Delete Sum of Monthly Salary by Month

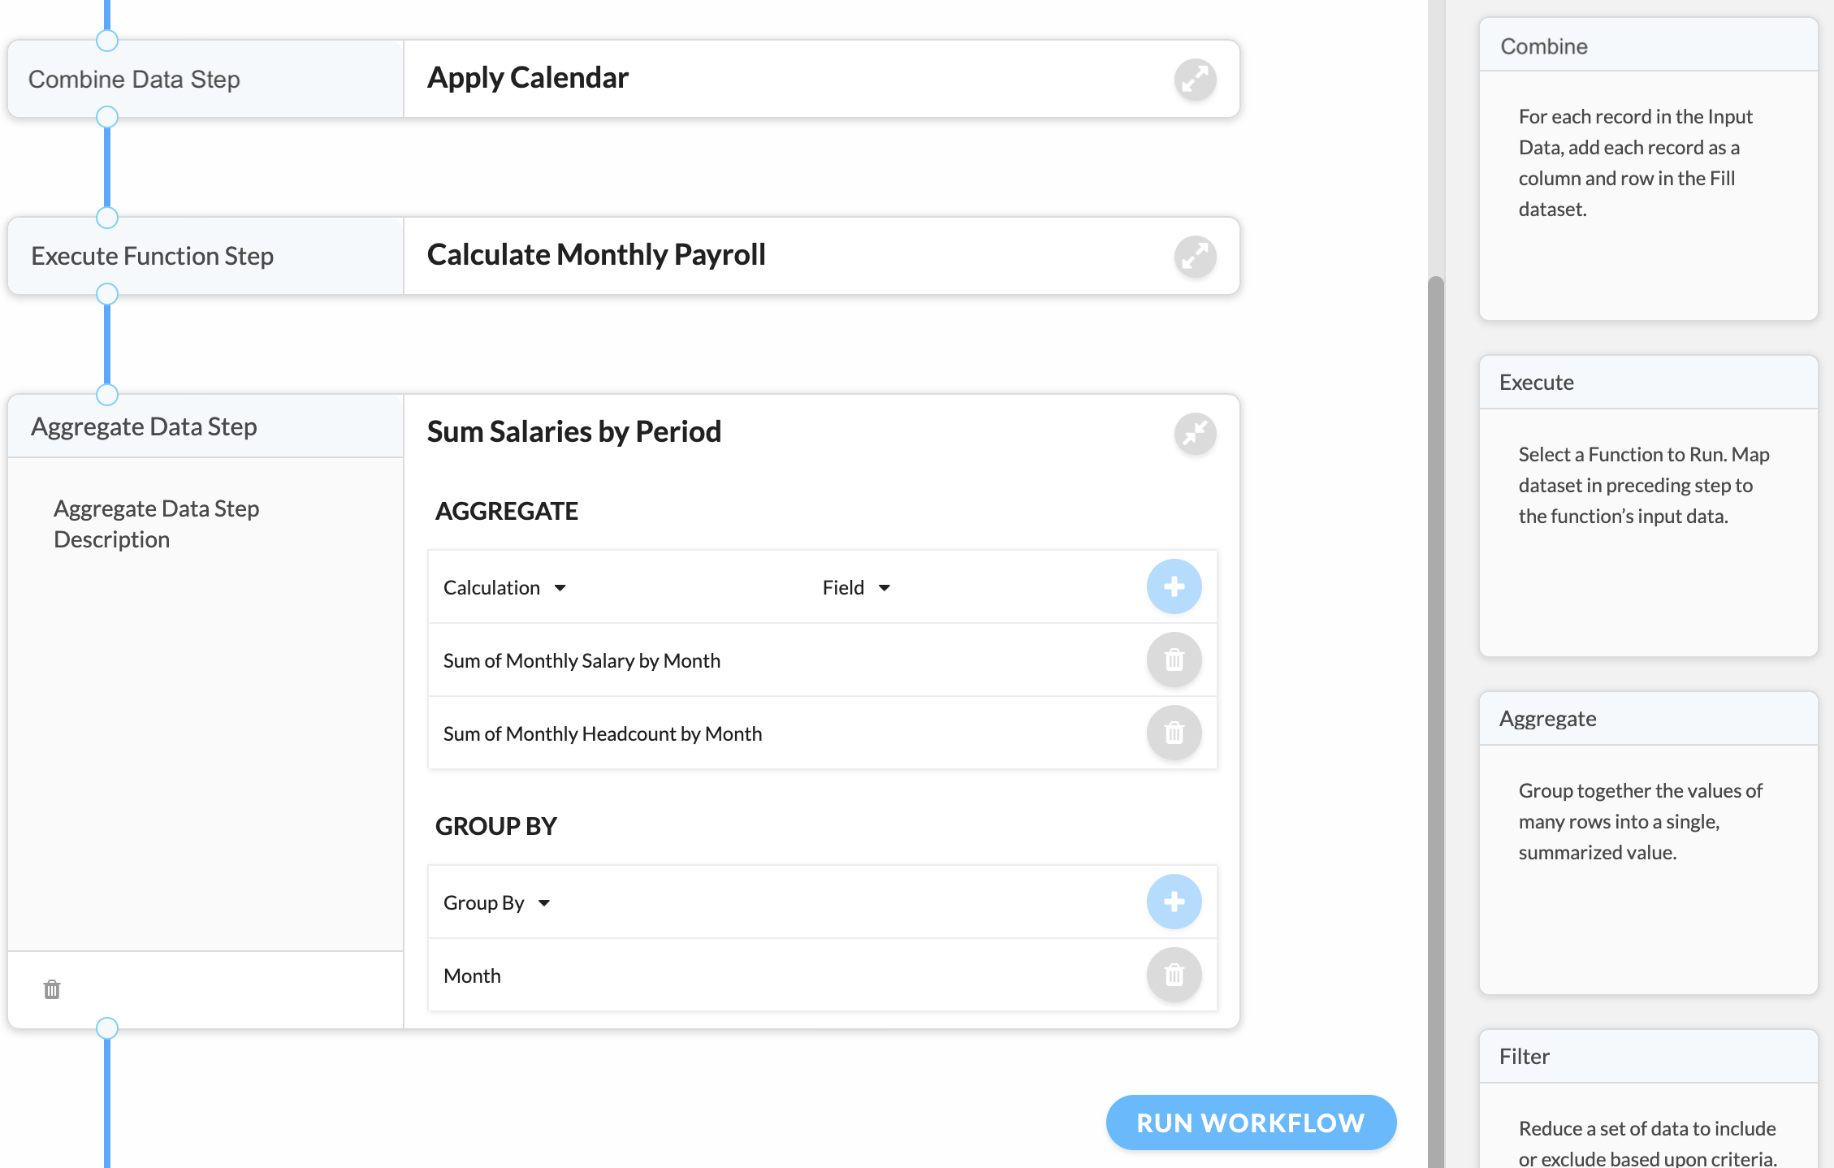click(x=1174, y=660)
